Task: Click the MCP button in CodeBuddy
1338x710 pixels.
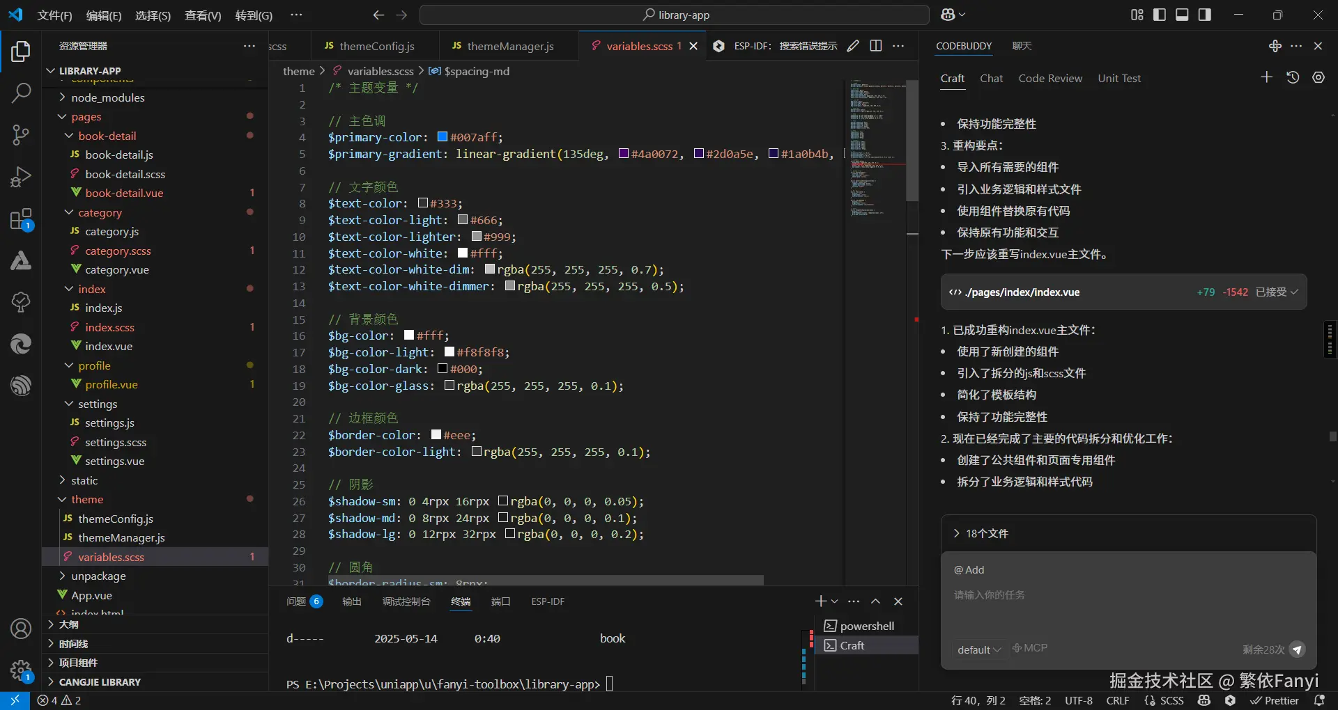Action: [x=1030, y=648]
